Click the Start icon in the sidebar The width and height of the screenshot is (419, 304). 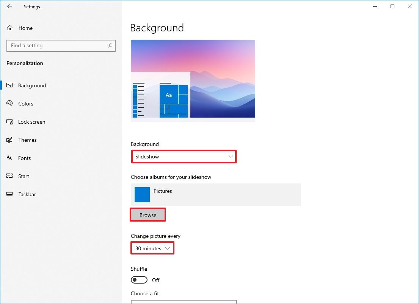pyautogui.click(x=9, y=176)
